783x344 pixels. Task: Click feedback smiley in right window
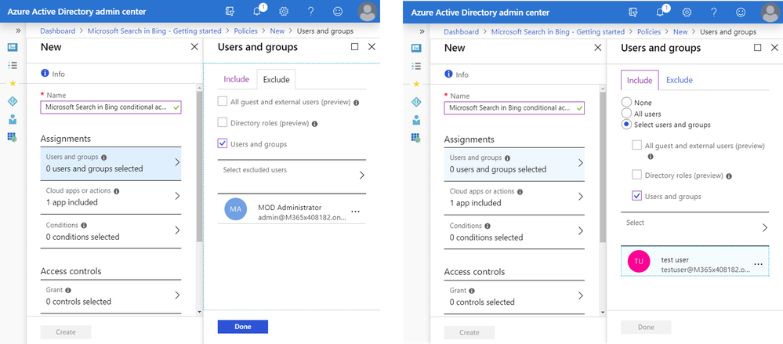741,12
